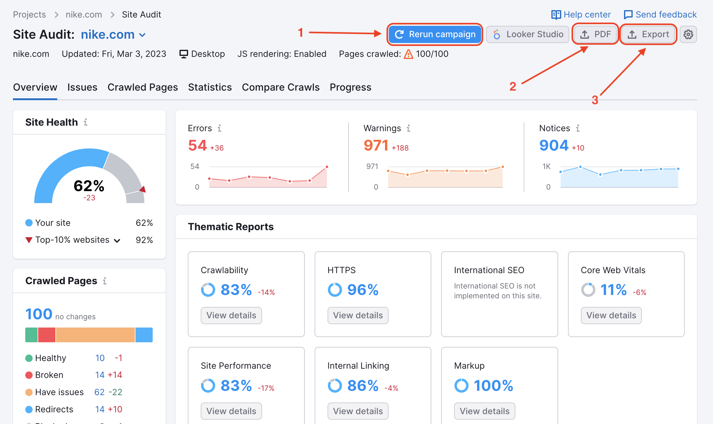The image size is (713, 424).
Task: Click the Site Health info icon
Action: [x=86, y=122]
